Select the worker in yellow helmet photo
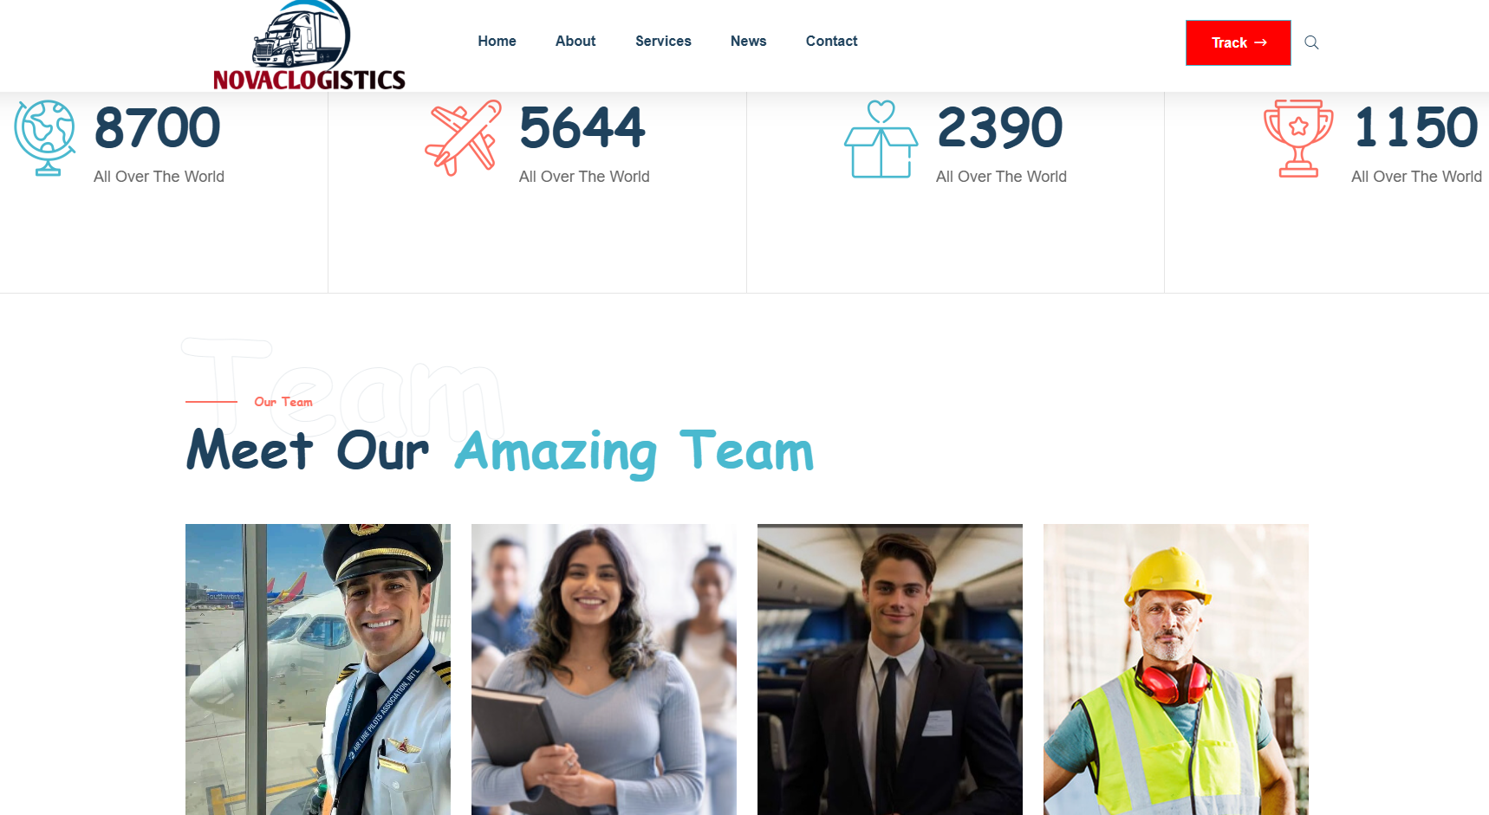The image size is (1489, 815). [x=1176, y=669]
